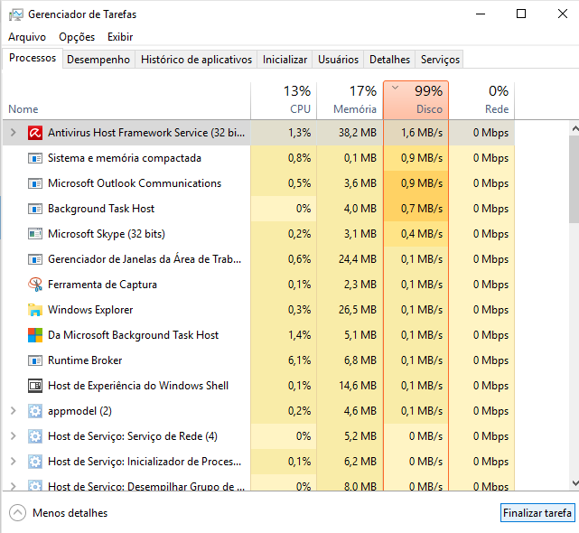This screenshot has height=533, width=579.
Task: Select Host de Experiência do Windows Shell name
Action: (x=138, y=386)
